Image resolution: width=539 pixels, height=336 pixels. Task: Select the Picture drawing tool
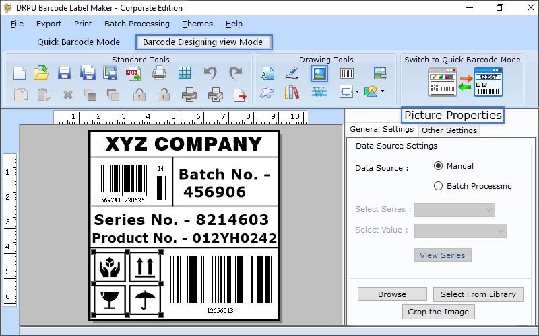coord(319,73)
